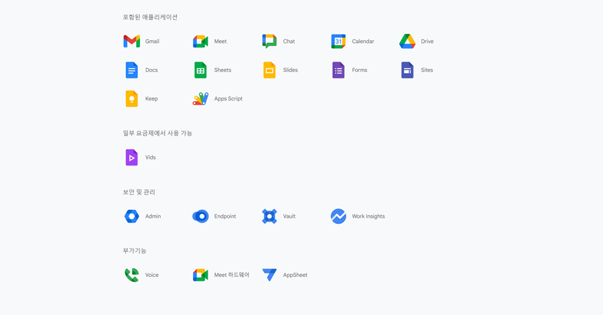Click the Voice text label
Image resolution: width=603 pixels, height=315 pixels.
click(x=152, y=275)
